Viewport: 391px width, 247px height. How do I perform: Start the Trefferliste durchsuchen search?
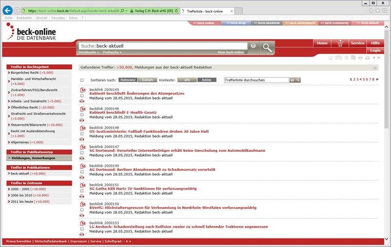coord(298,80)
